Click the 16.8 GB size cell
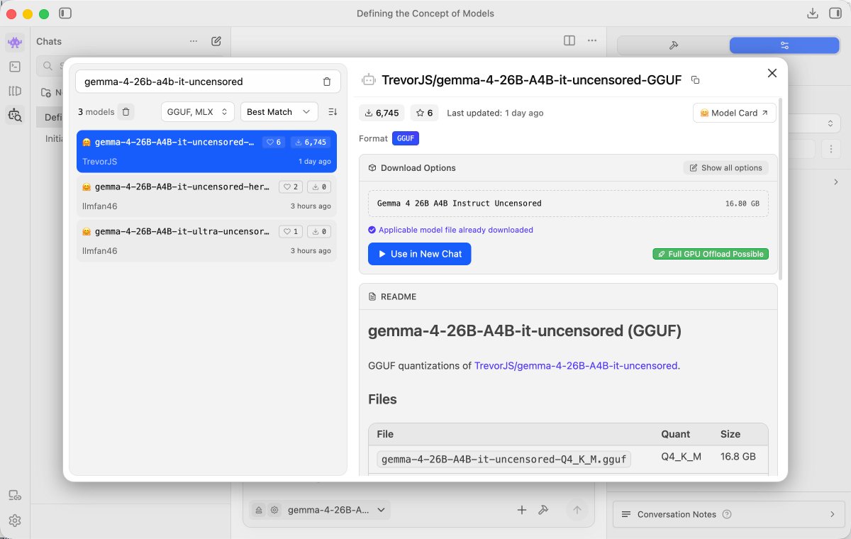851x539 pixels. (738, 457)
